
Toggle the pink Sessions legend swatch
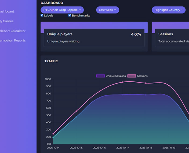[x=132, y=76]
